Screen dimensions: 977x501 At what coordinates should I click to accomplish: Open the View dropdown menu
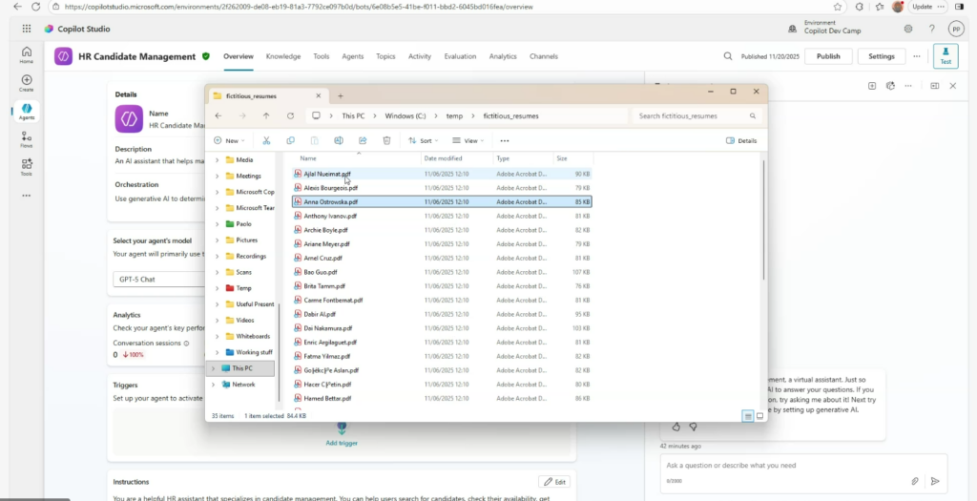(469, 140)
